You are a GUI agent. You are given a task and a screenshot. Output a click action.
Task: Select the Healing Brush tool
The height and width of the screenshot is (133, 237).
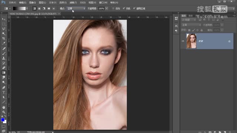click(x=4, y=48)
